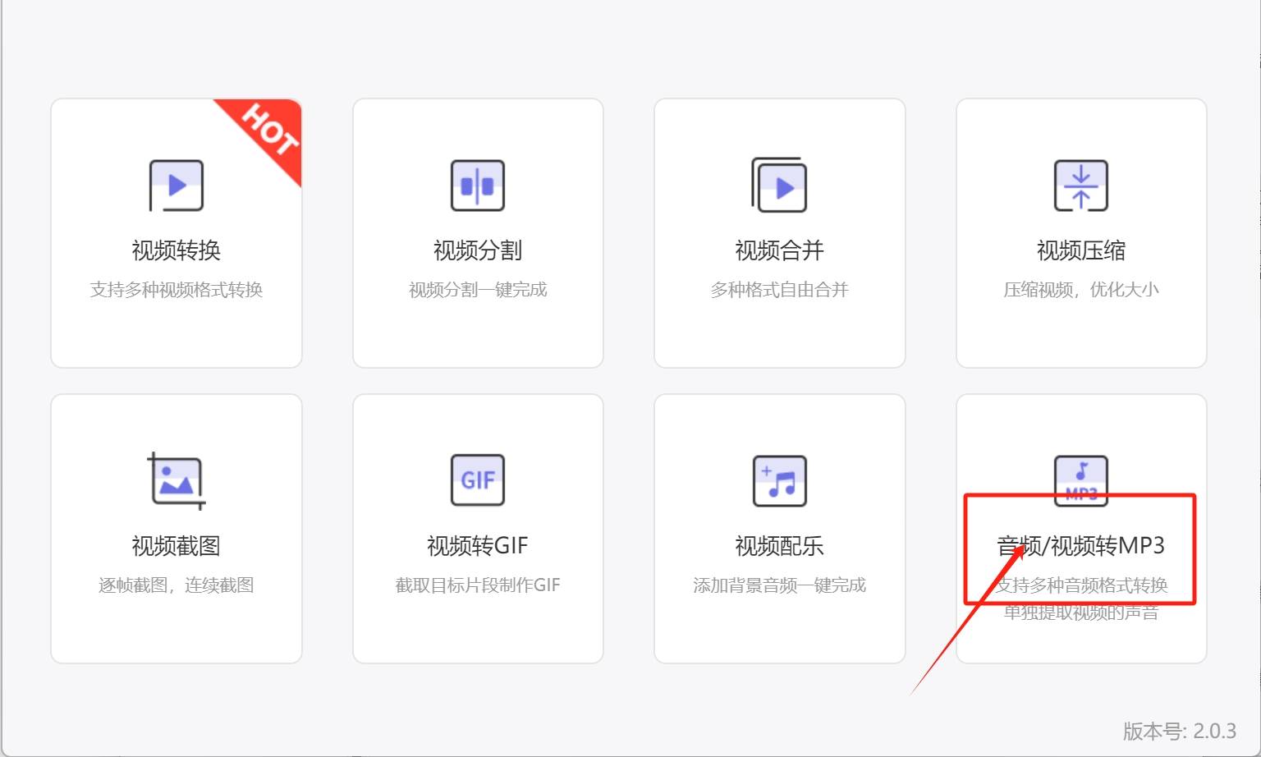Image resolution: width=1261 pixels, height=757 pixels.
Task: Click the text 支持多种视频格式转换
Action: 177,289
